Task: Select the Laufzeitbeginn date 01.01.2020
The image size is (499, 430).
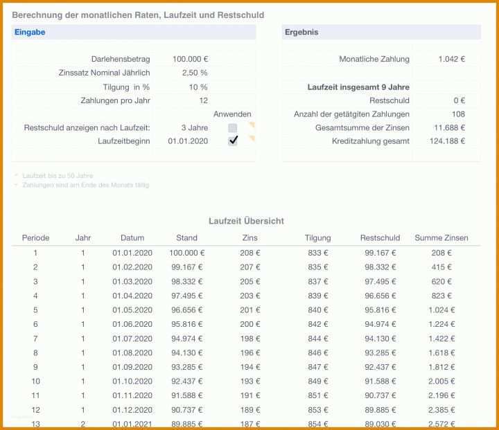Action: point(188,141)
